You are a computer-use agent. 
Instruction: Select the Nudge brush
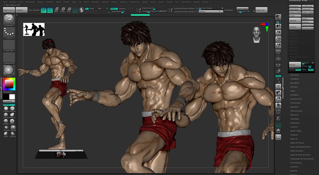(x=6, y=121)
